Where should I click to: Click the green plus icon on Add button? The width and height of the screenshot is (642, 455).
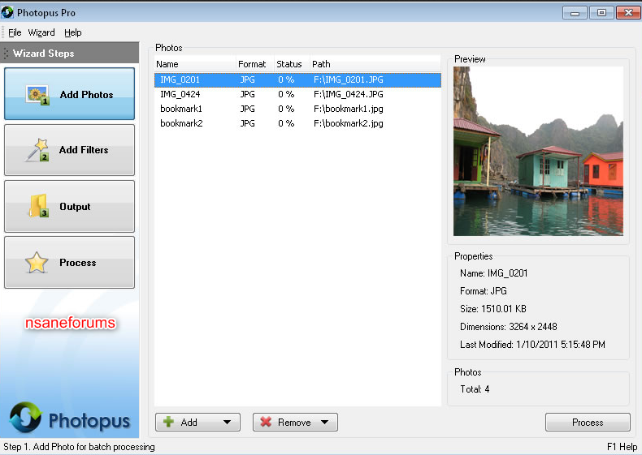click(x=169, y=422)
